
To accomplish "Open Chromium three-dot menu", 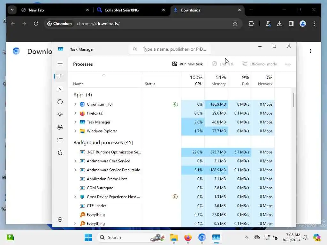I will 314,24.
